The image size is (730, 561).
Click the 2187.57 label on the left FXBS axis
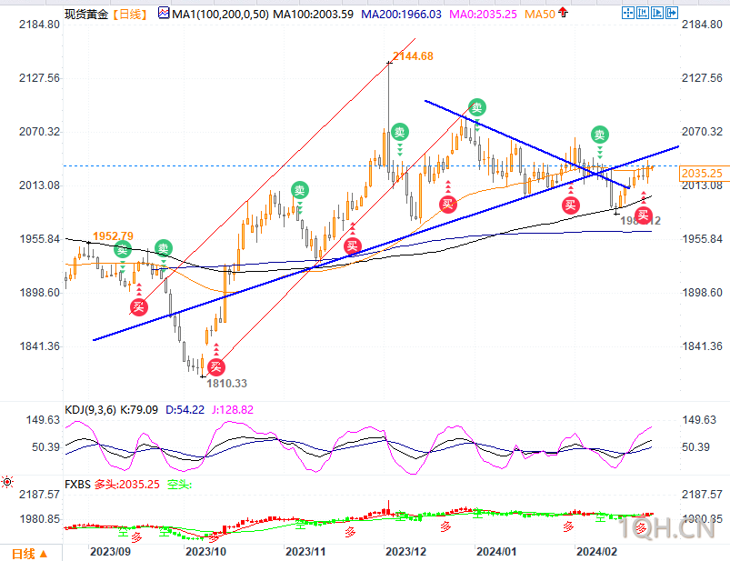click(x=40, y=494)
